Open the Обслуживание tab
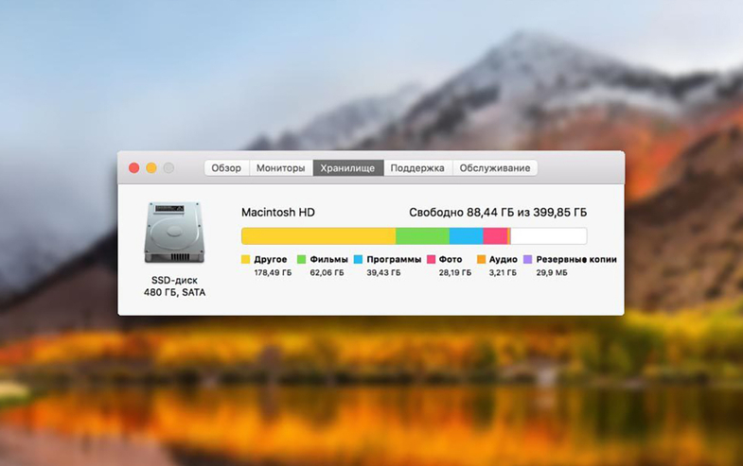The width and height of the screenshot is (743, 466). (x=495, y=168)
